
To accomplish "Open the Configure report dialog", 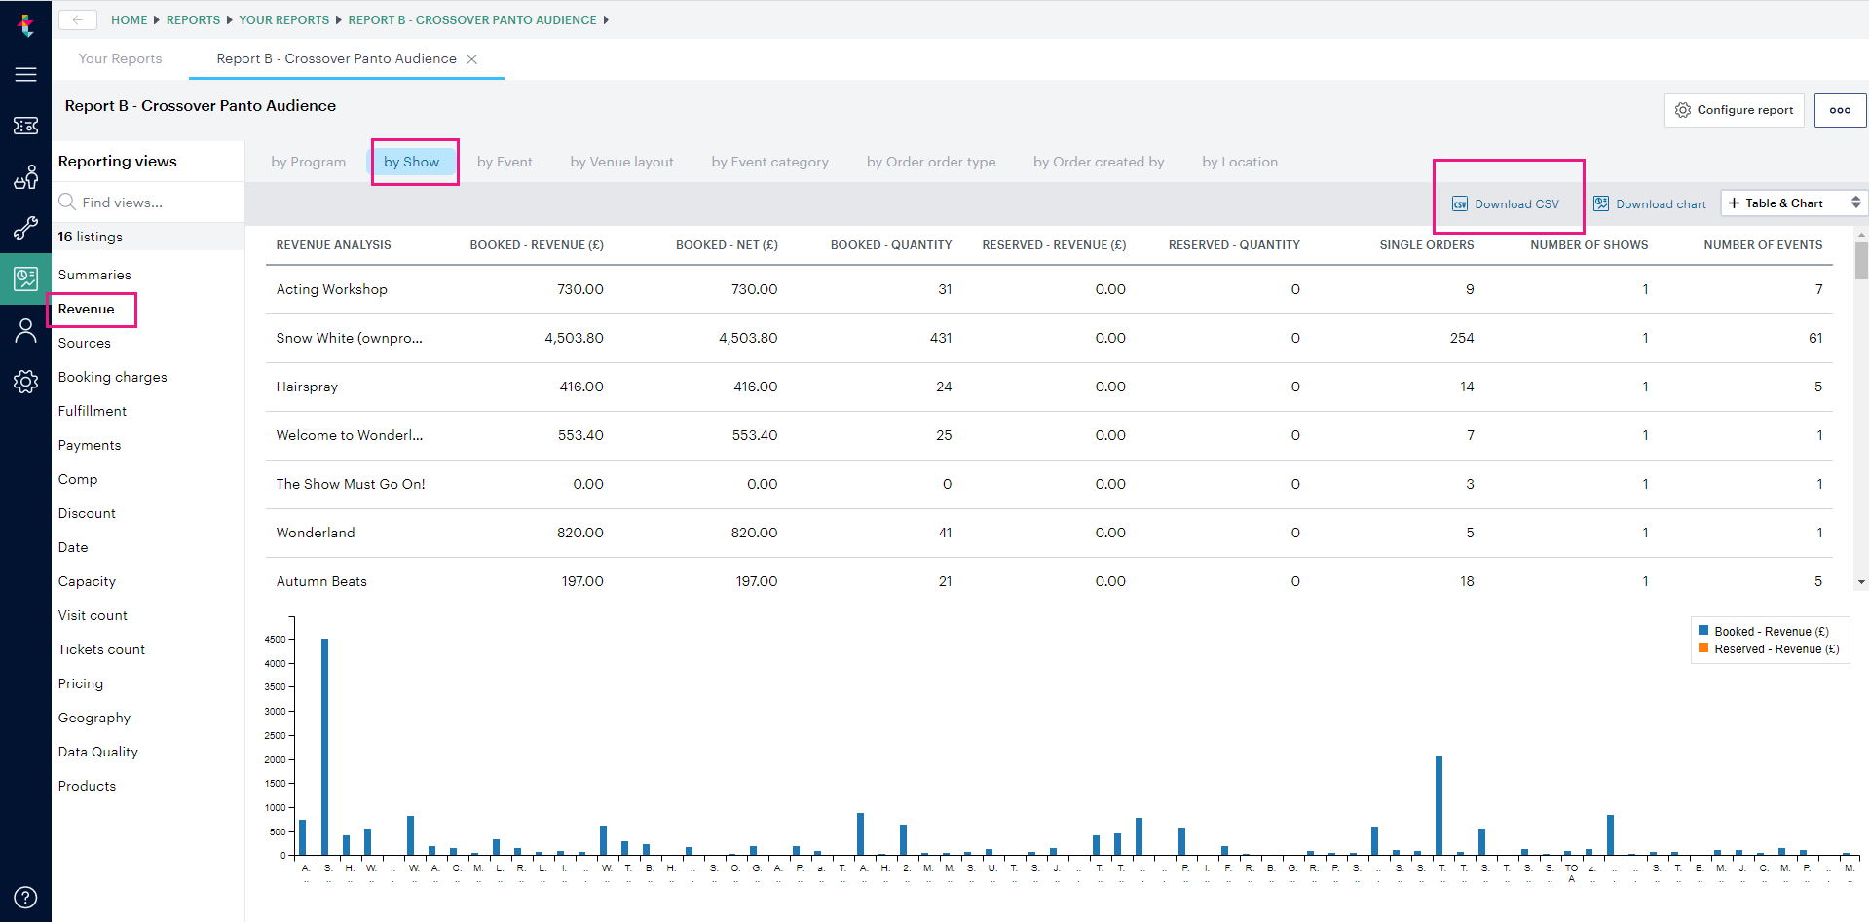I will [1733, 110].
